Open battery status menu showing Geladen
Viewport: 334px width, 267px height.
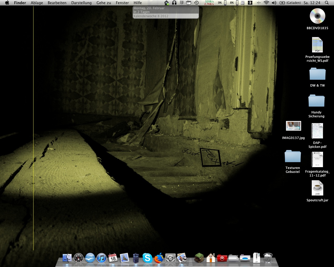tap(290, 3)
